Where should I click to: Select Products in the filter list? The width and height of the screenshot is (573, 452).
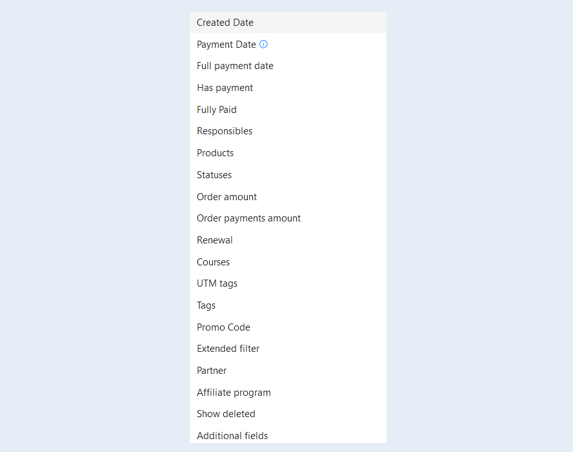tap(288, 153)
